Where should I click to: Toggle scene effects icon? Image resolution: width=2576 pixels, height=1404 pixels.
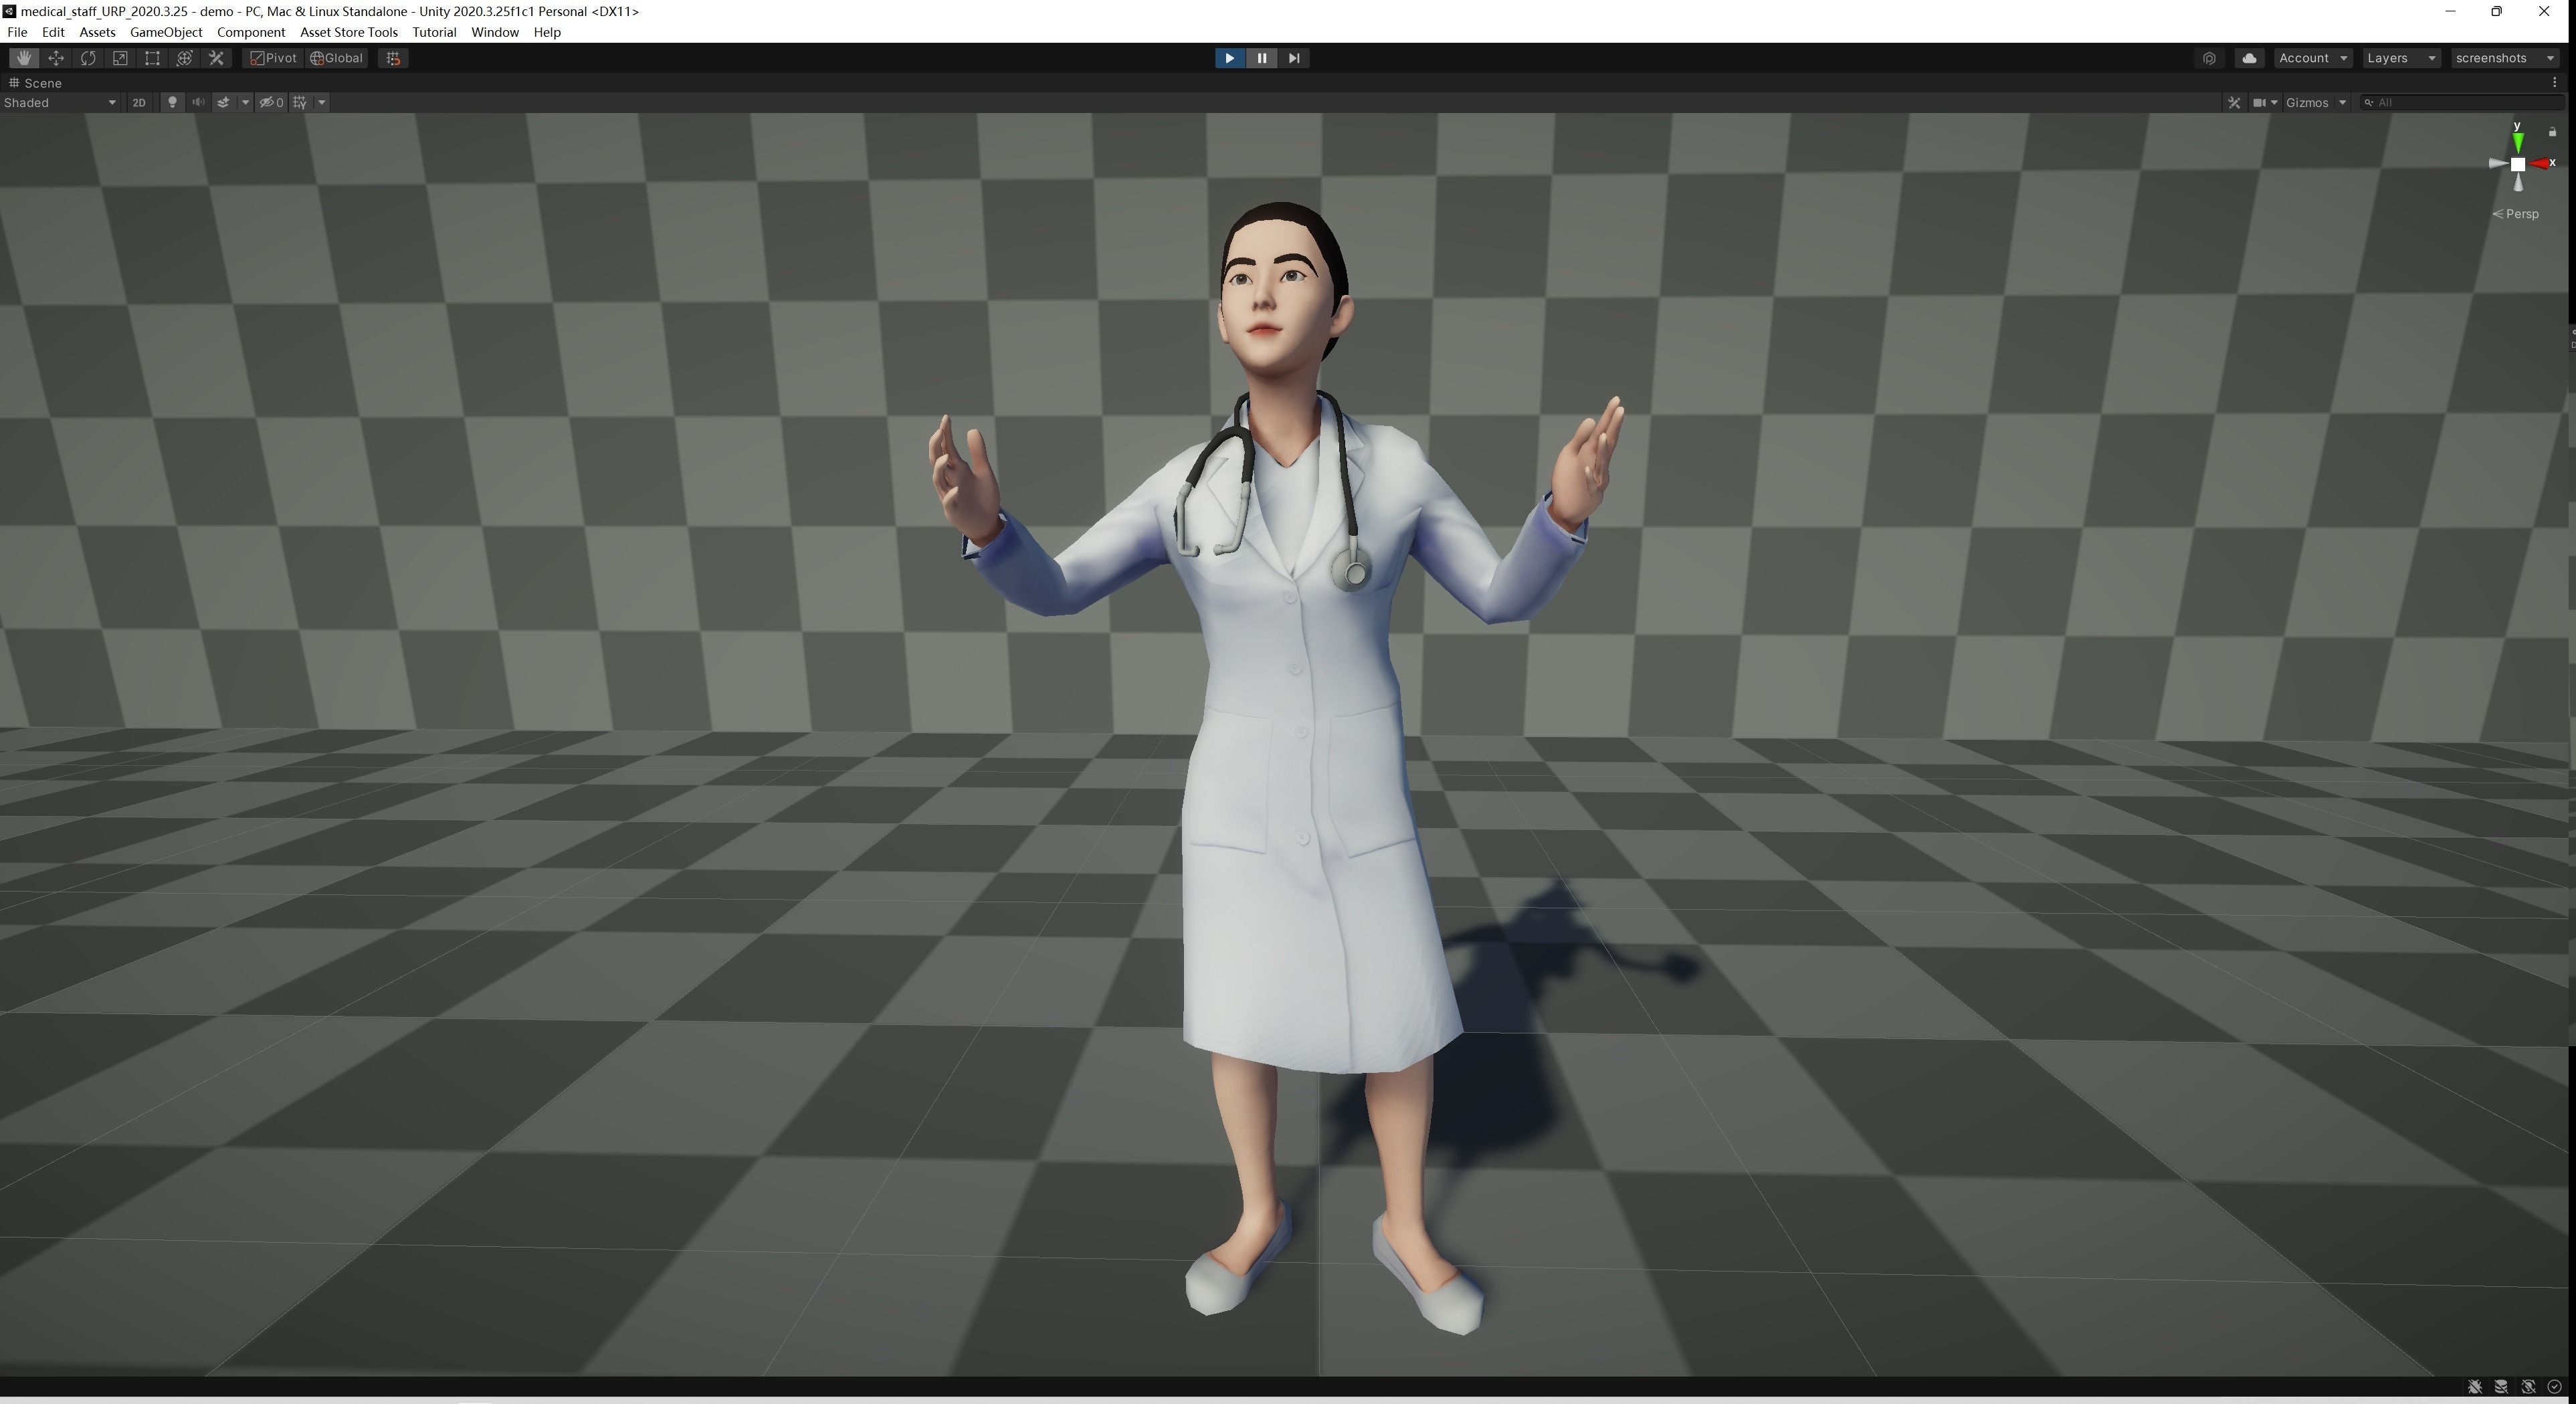pos(223,102)
